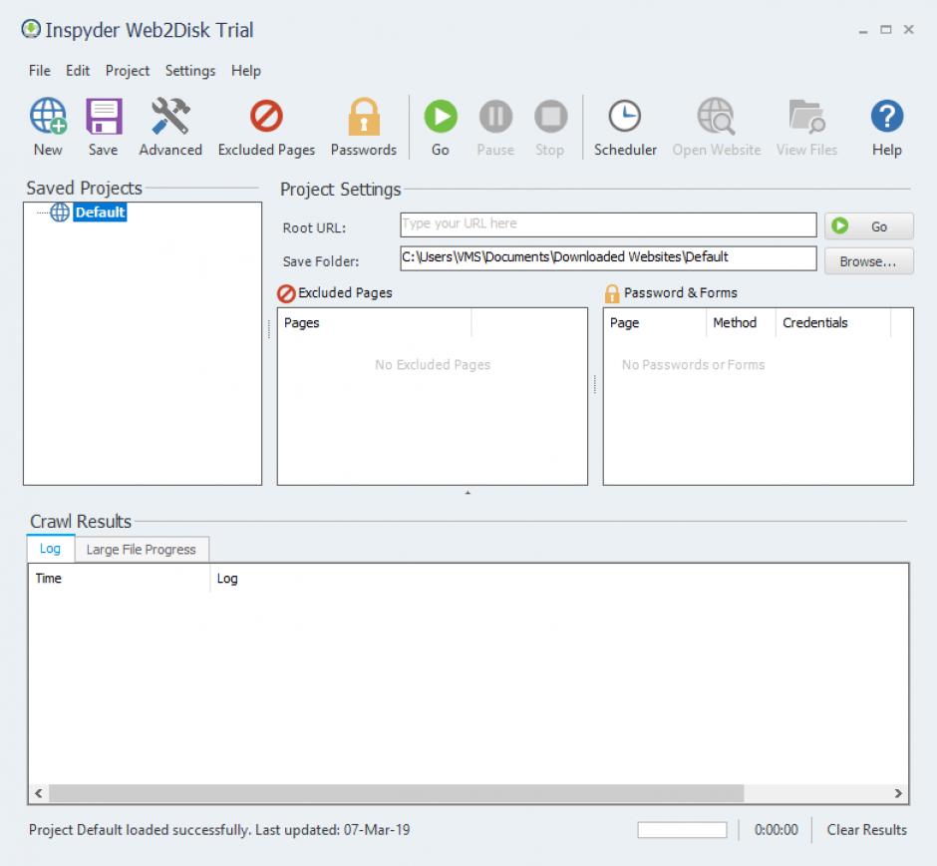The image size is (937, 866).
Task: Click the Go button next to Root URL
Action: click(869, 226)
